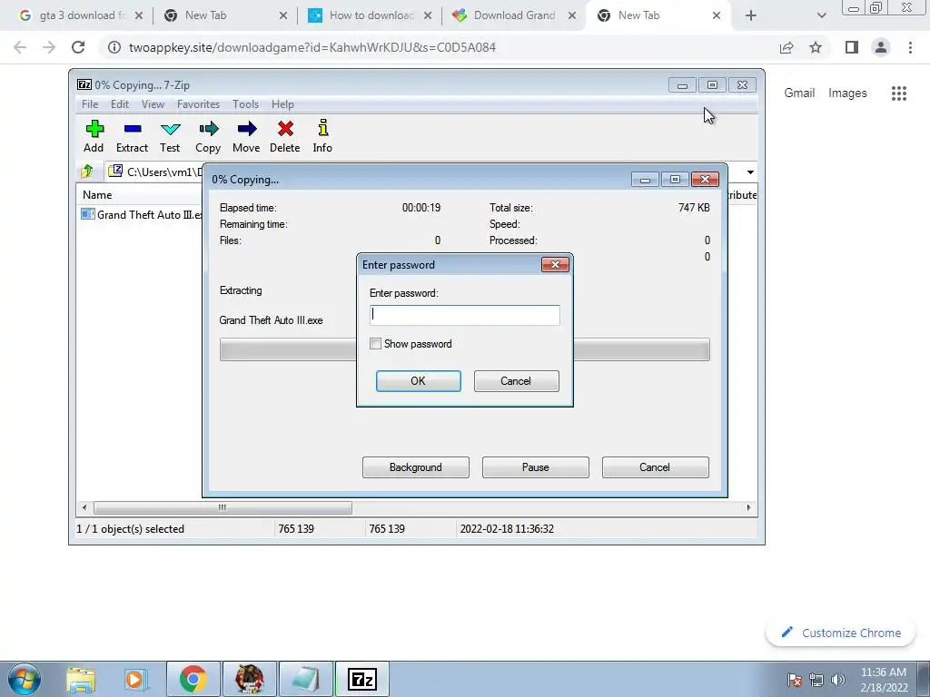Click the horizontal scrollbar thumb in the file list
This screenshot has height=697, width=930.
click(223, 508)
